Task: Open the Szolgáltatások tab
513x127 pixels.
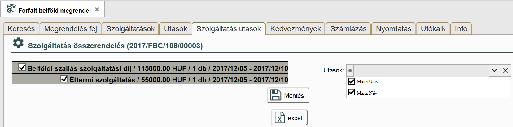Action: [130, 29]
